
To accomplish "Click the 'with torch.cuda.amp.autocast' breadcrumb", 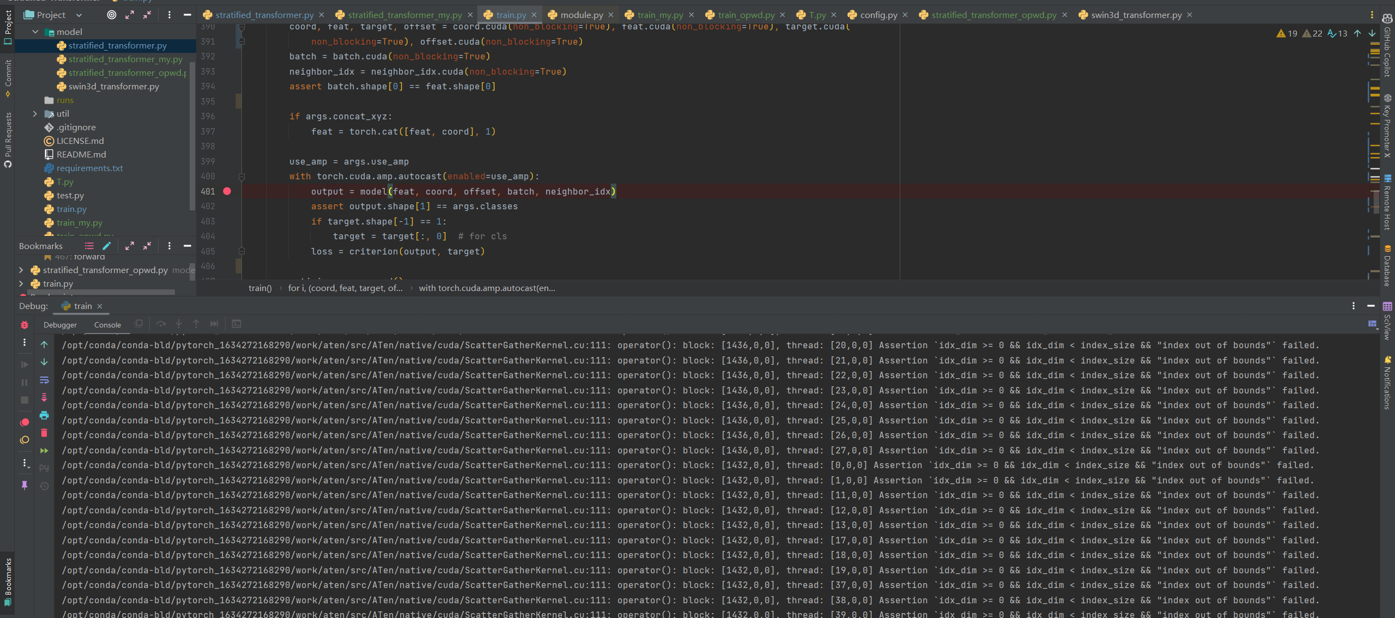I will pyautogui.click(x=487, y=288).
